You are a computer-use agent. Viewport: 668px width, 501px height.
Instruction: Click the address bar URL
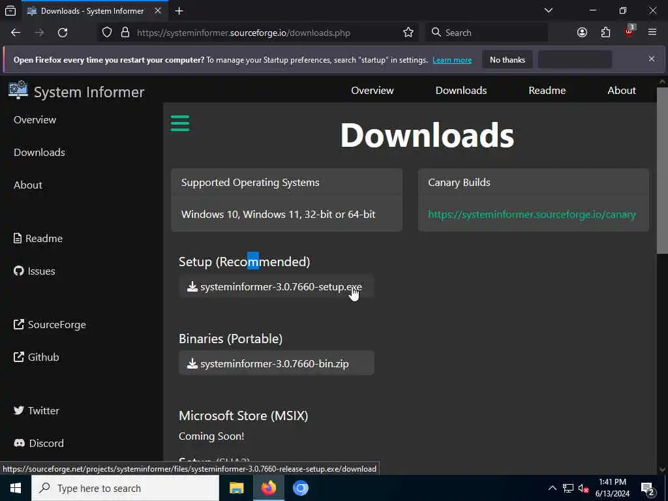[243, 33]
